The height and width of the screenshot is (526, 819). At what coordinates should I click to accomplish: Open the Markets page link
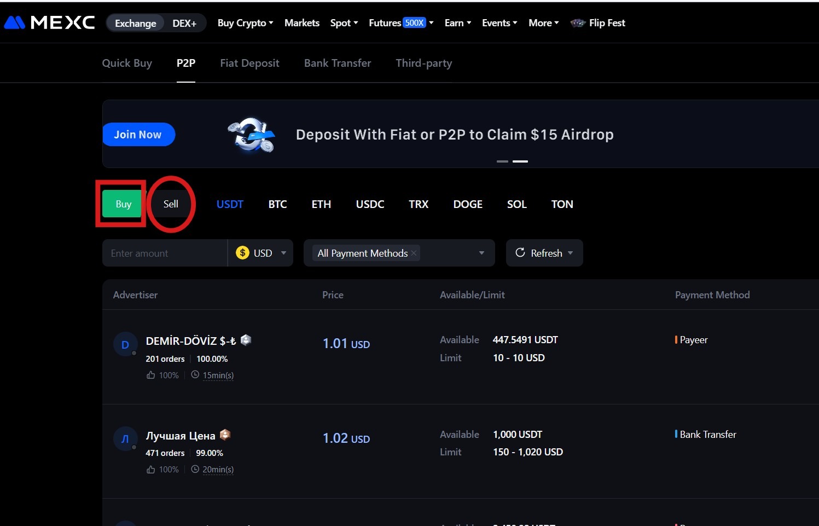pyautogui.click(x=301, y=23)
